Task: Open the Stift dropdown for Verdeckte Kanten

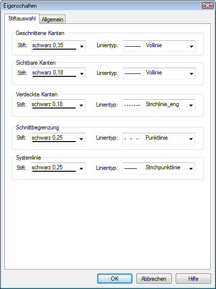Action: [x=58, y=105]
